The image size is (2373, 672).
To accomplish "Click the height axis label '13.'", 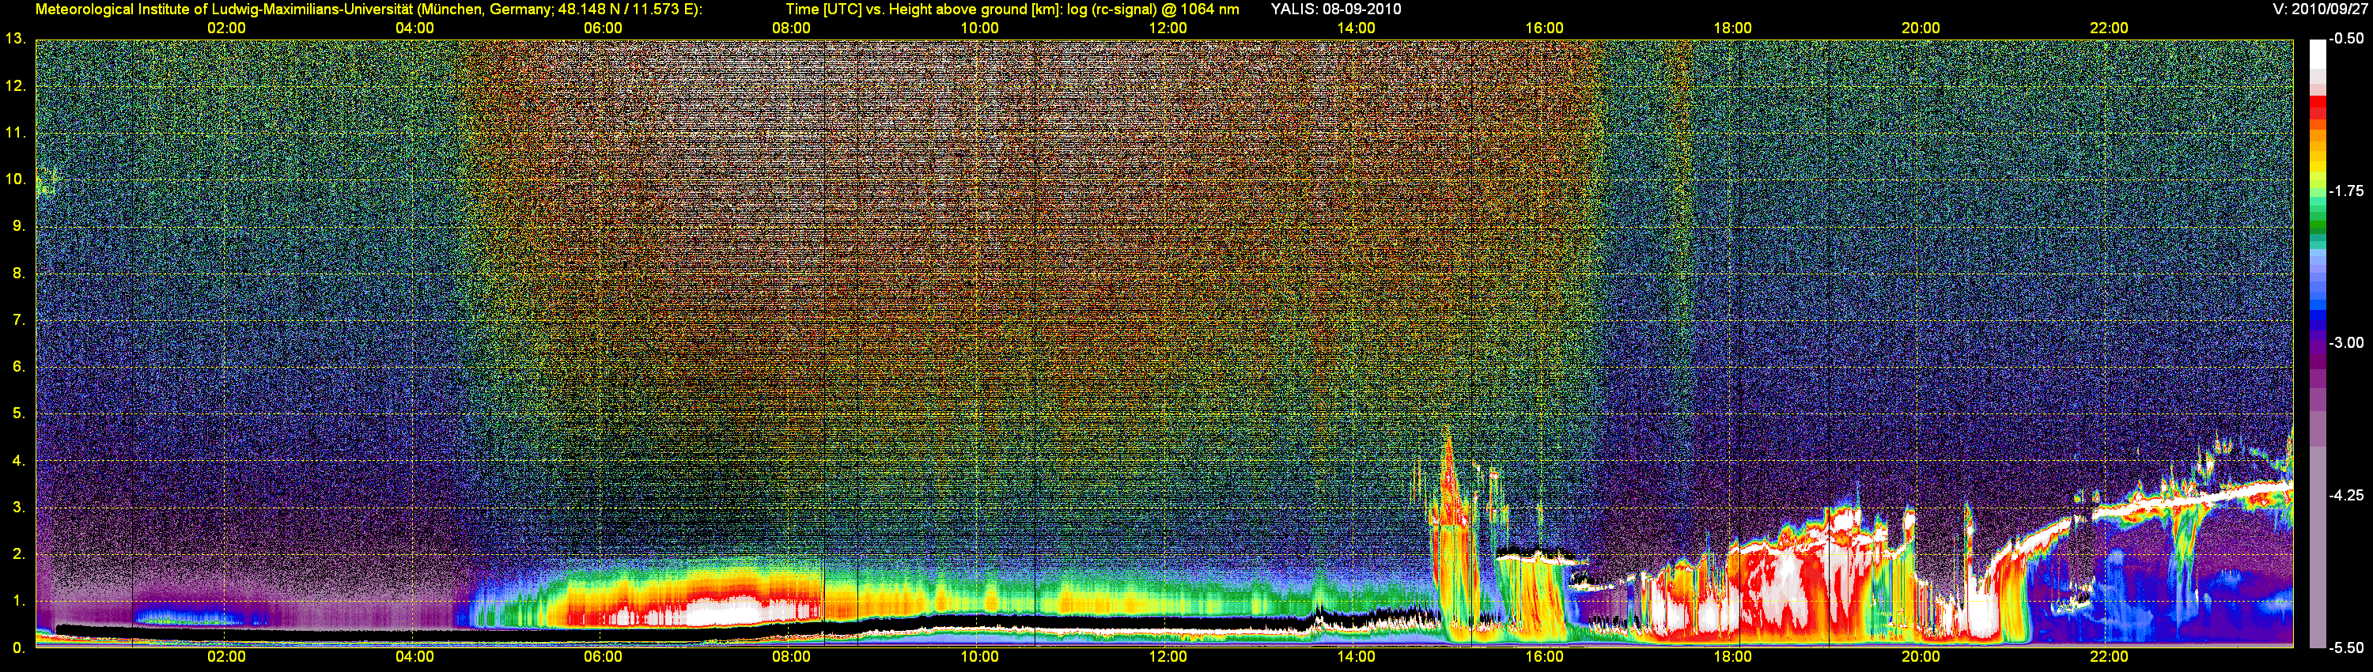I will coord(15,40).
